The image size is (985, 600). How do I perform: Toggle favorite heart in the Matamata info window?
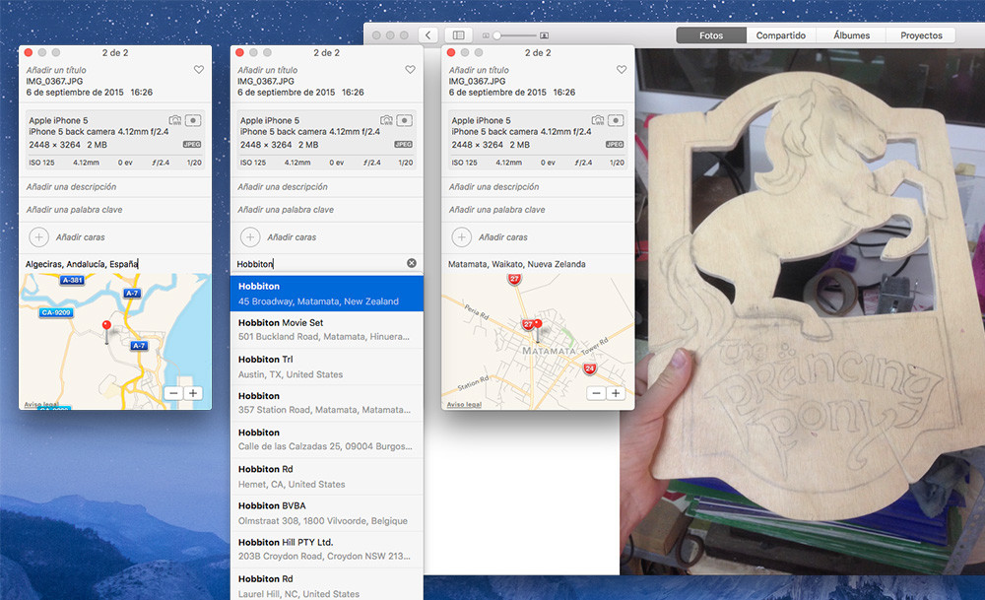click(622, 70)
